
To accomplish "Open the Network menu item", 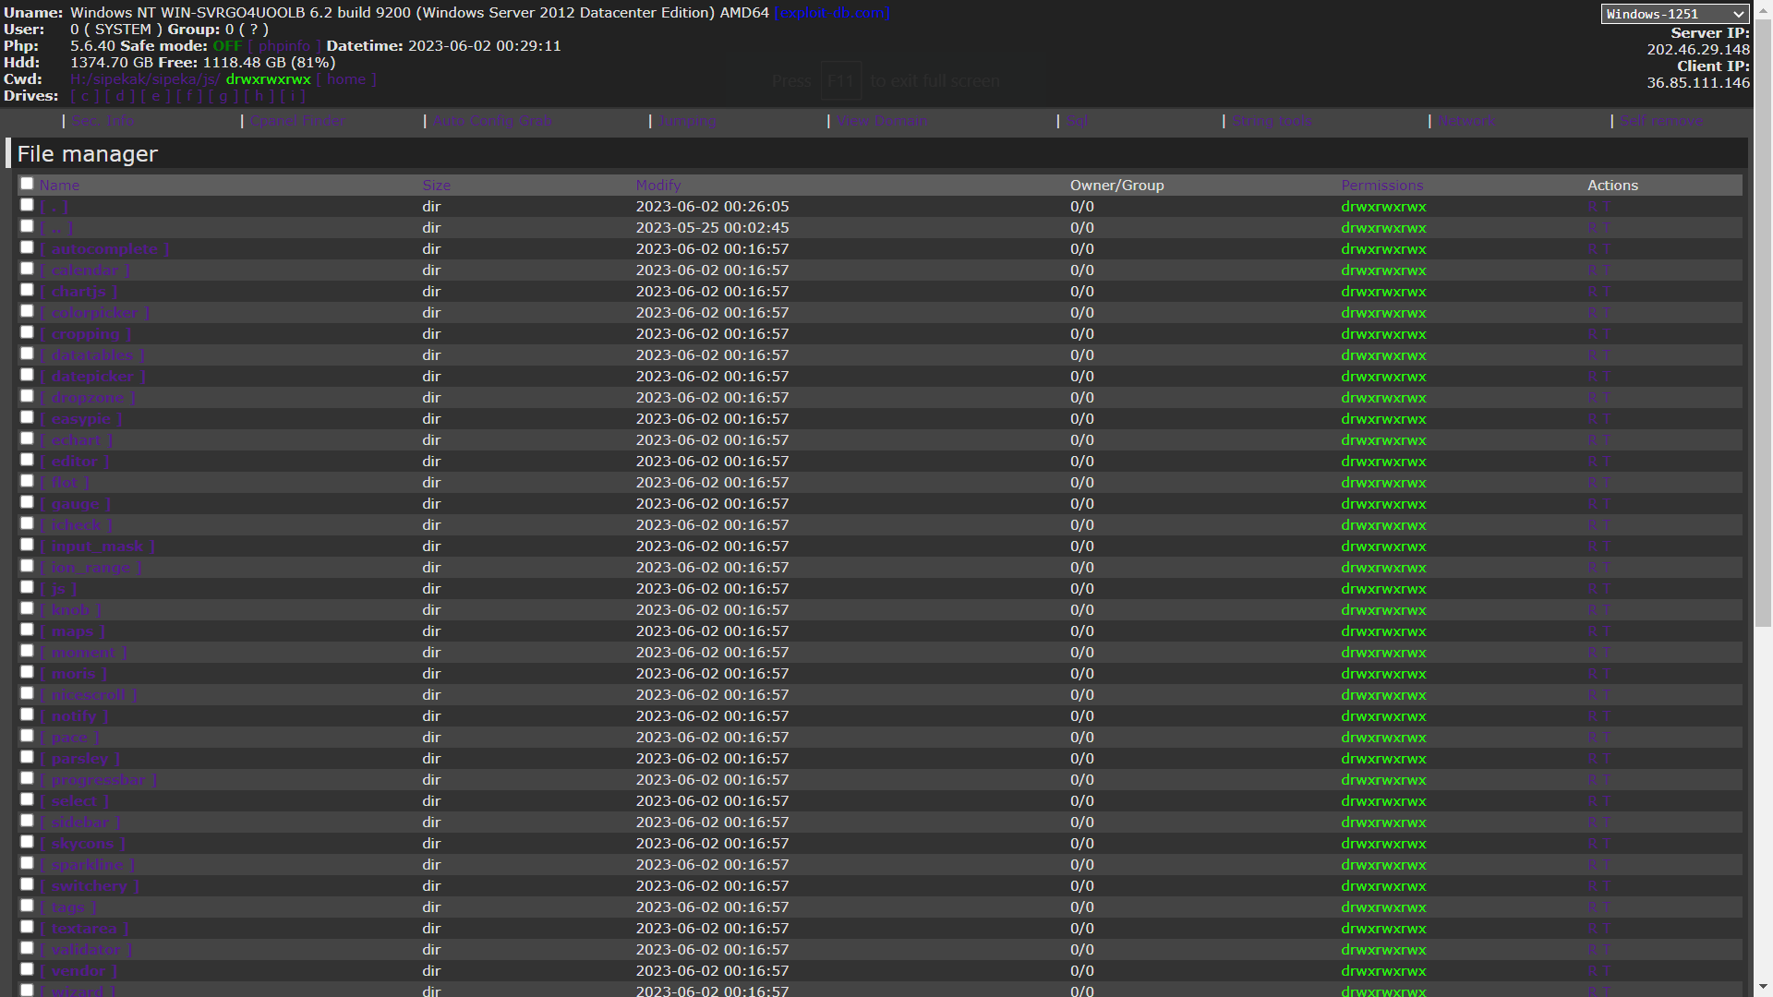I will coord(1466,121).
